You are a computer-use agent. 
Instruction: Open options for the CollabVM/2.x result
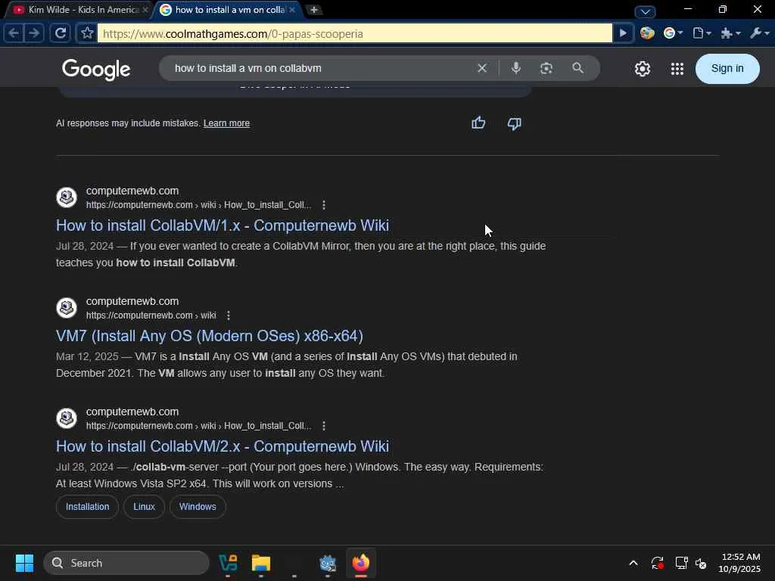pyautogui.click(x=324, y=425)
